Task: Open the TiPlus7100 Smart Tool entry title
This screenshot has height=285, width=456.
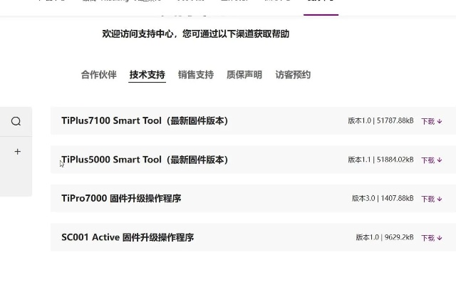Action: (x=145, y=121)
